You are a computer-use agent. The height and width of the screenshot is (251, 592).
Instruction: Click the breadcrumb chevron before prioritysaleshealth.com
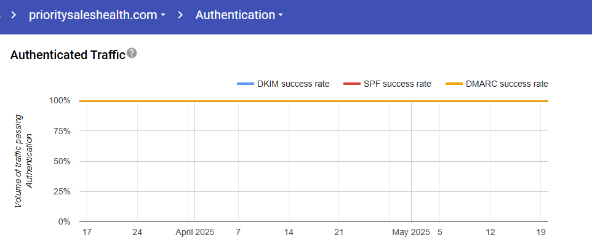tap(13, 15)
